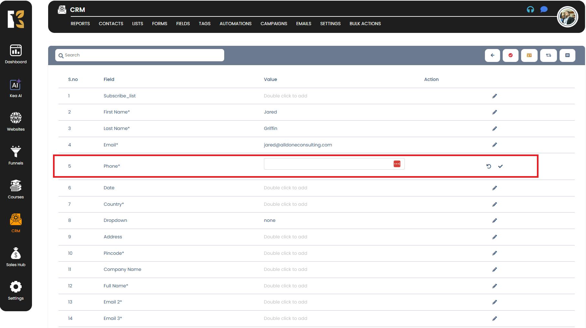The height and width of the screenshot is (328, 586).
Task: Confirm the Phone value with the checkmark
Action: (500, 166)
